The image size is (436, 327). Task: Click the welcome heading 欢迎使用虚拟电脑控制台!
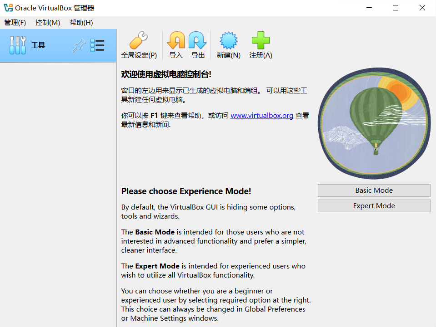(166, 74)
